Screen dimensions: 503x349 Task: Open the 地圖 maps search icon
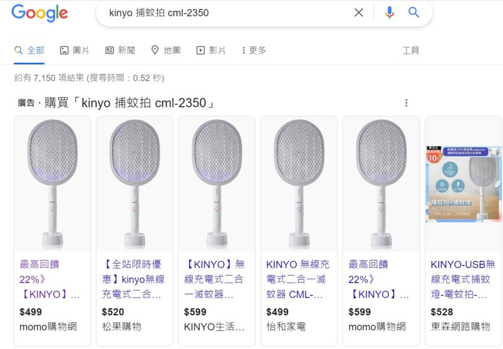click(x=155, y=50)
